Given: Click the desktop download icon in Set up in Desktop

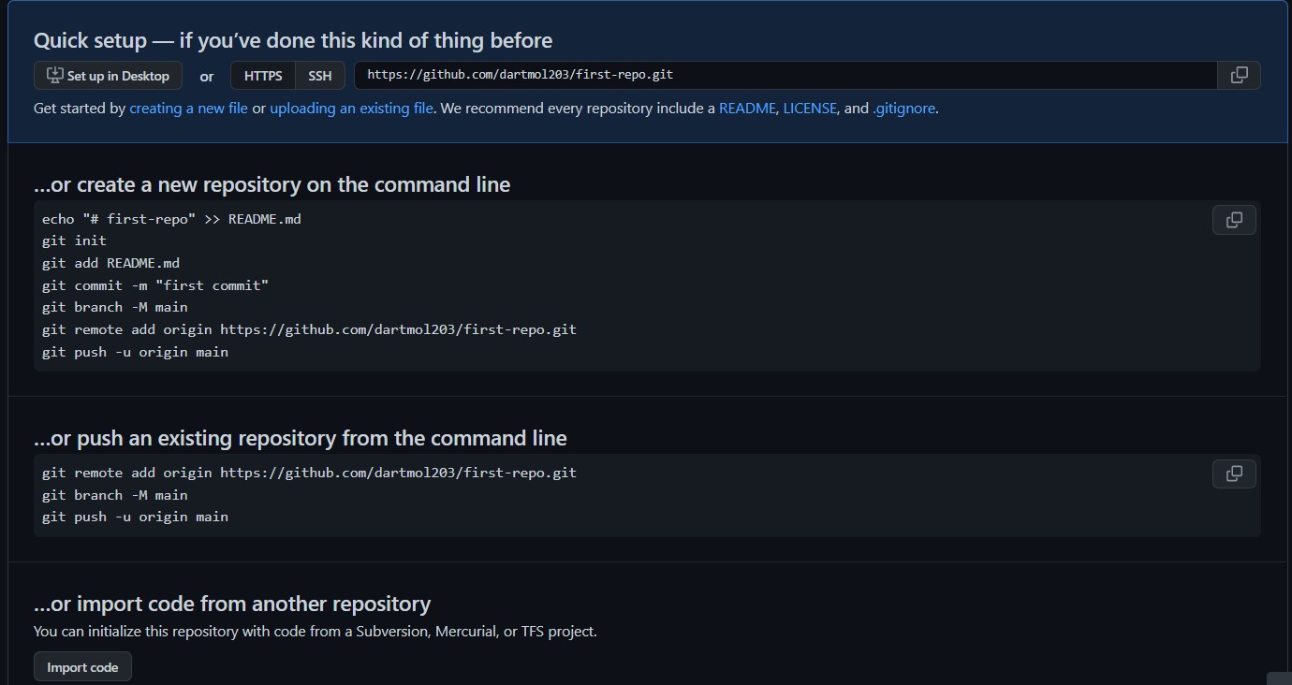Looking at the screenshot, I should point(55,76).
